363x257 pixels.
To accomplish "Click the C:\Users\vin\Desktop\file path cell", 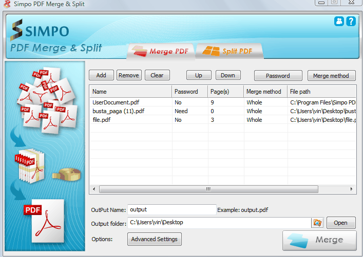I will pos(323,120).
